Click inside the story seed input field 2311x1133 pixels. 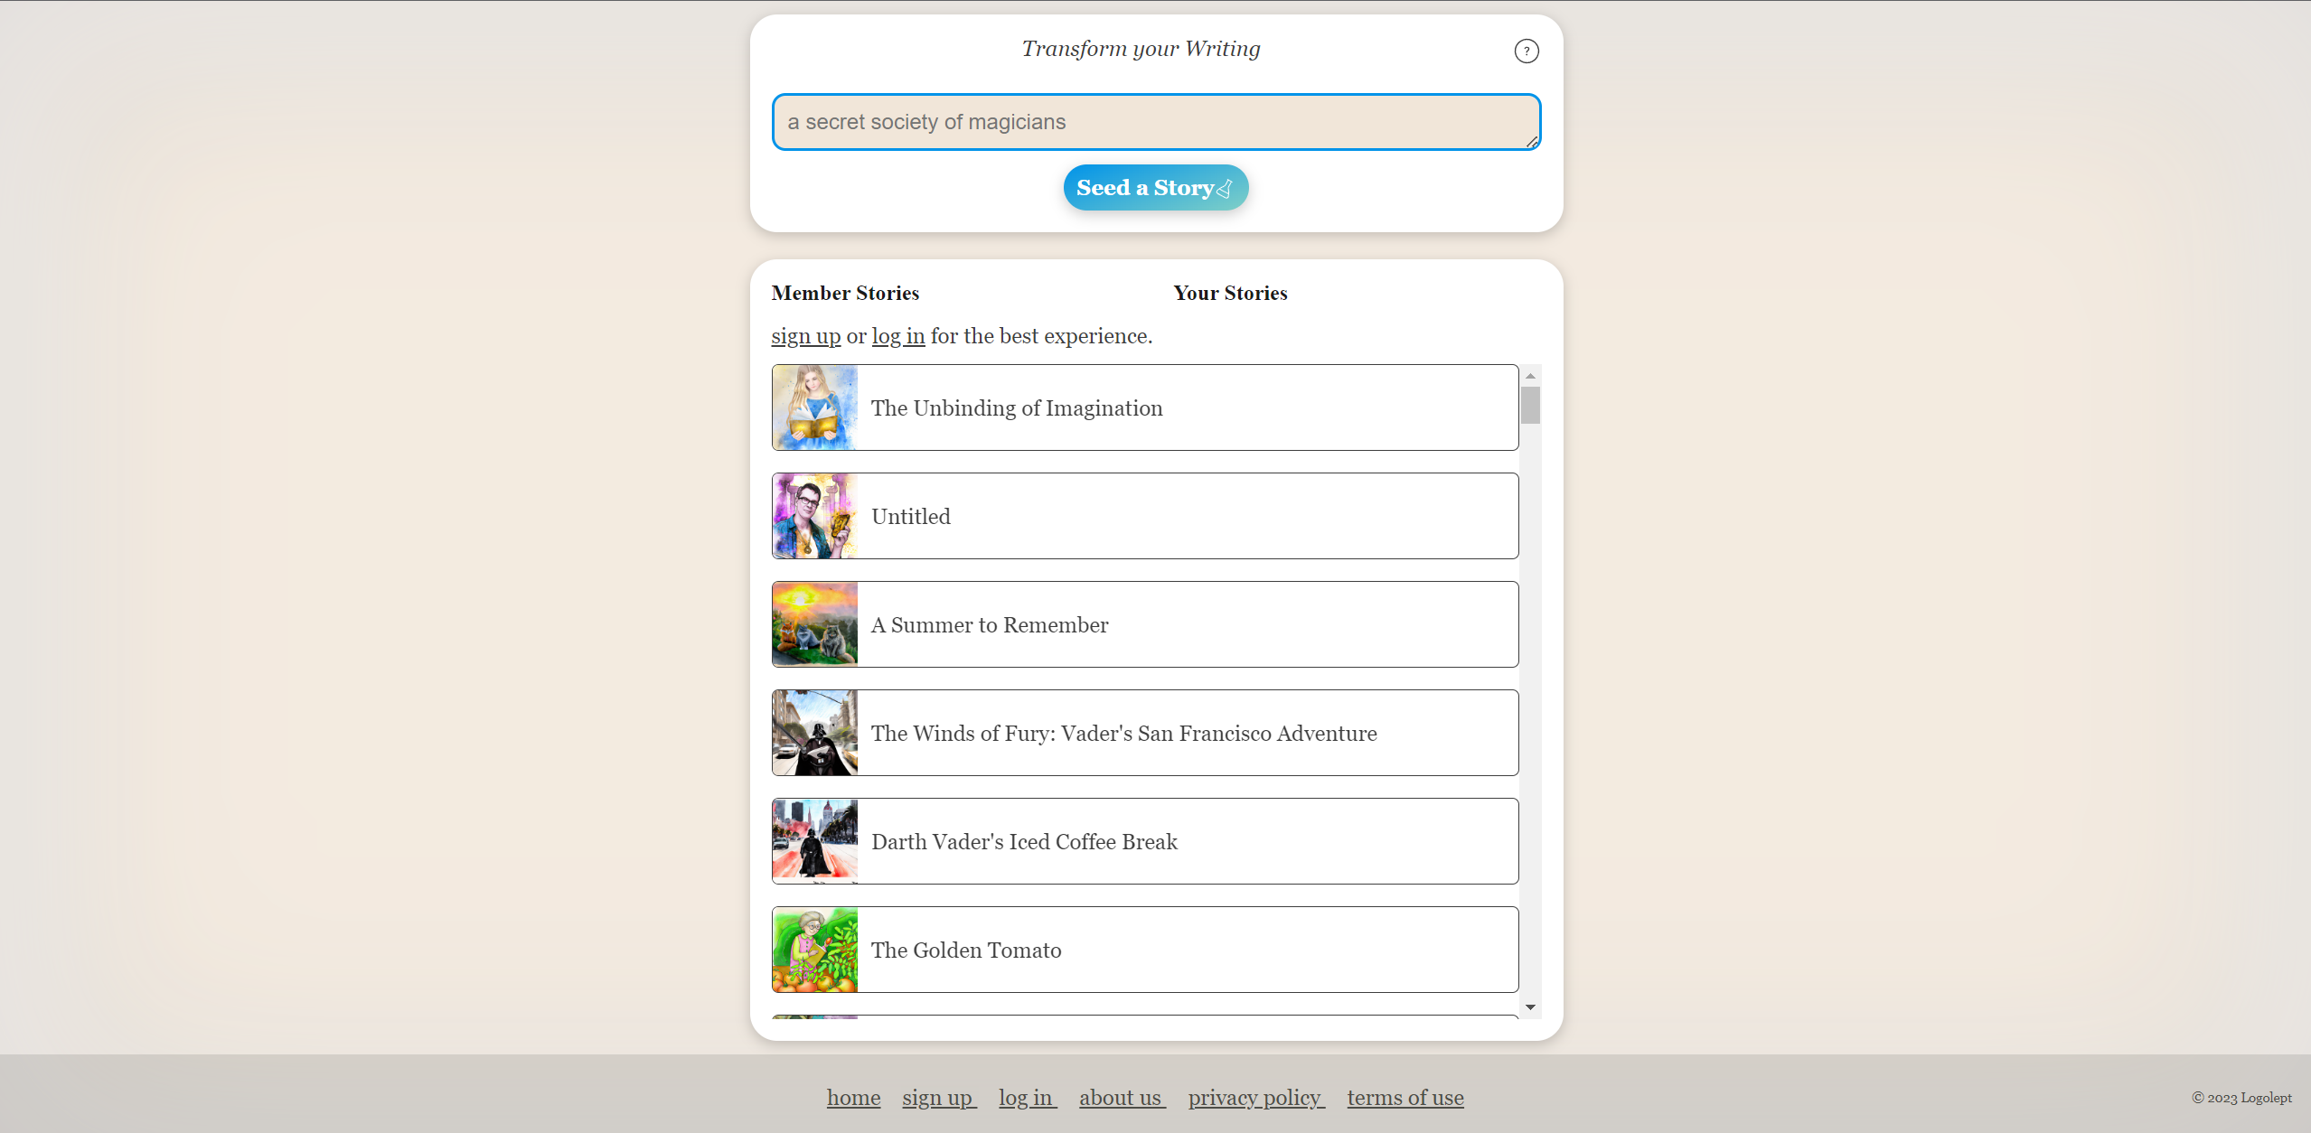[x=1154, y=121]
